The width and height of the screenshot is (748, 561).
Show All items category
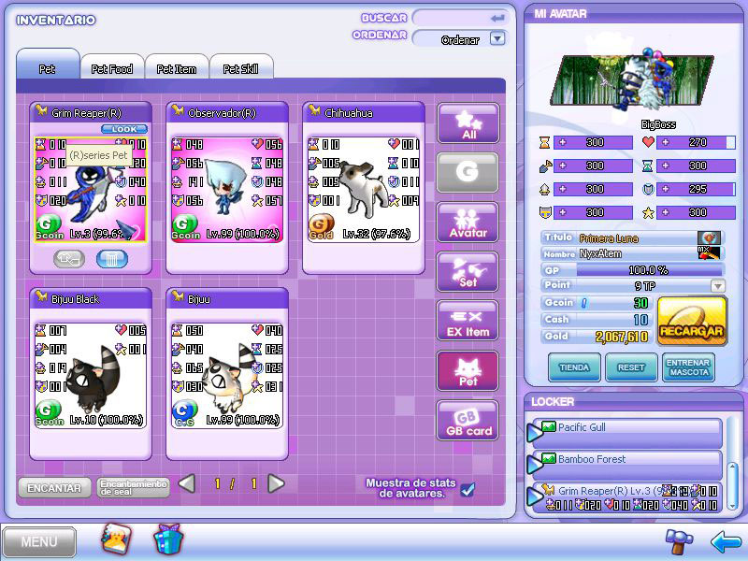coord(468,124)
